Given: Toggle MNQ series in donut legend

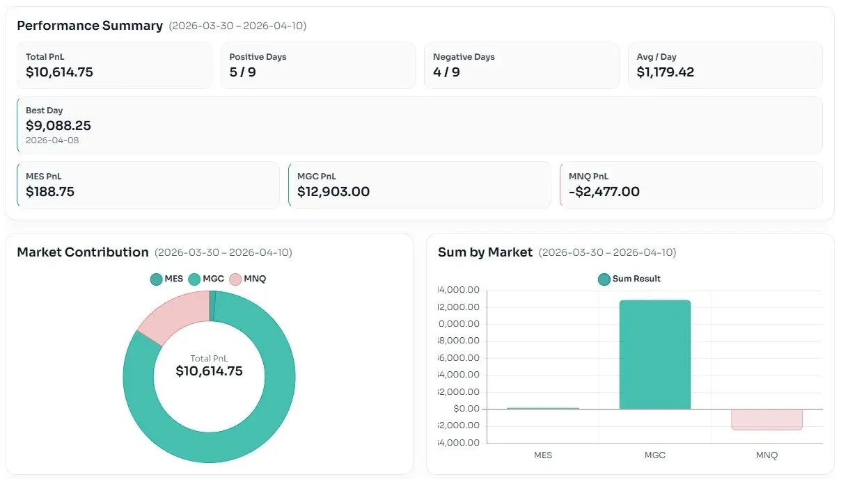Looking at the screenshot, I should click(x=247, y=279).
